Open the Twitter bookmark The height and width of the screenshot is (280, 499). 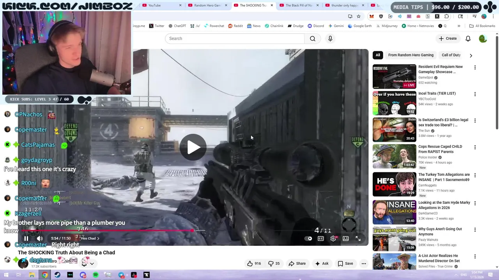[156, 26]
